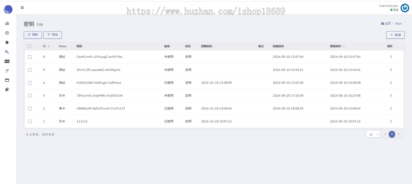This screenshot has height=184, width=412.
Task: Go to next page arrow
Action: [x=399, y=134]
